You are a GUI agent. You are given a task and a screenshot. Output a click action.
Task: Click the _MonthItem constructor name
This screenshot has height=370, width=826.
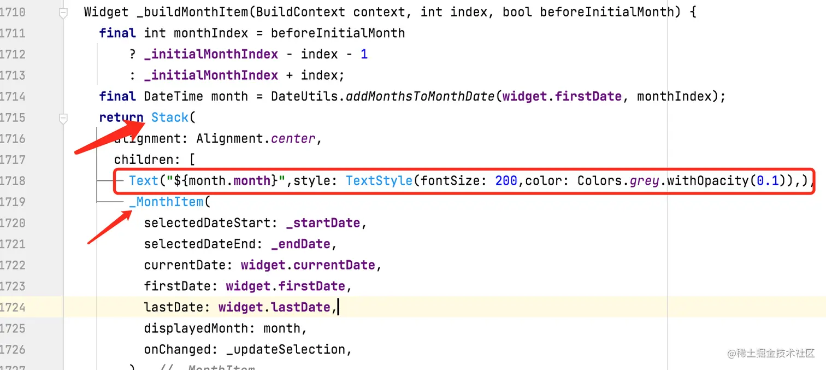[x=166, y=202]
